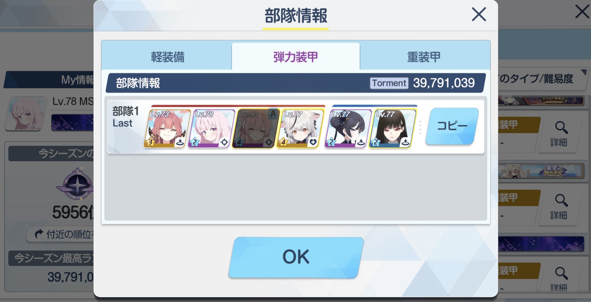Select the Lv.77 white-haired cat-eared student
591x302 pixels.
coord(300,128)
